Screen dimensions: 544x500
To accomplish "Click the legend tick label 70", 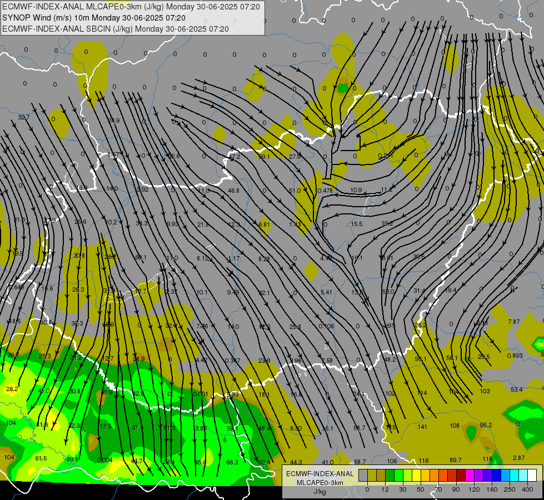I will point(438,489).
